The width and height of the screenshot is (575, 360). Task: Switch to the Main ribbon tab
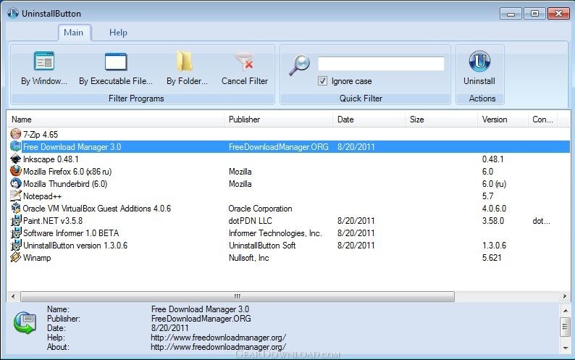(73, 33)
